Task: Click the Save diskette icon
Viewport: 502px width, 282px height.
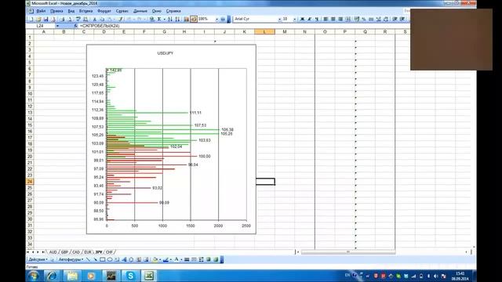Action: pos(46,19)
